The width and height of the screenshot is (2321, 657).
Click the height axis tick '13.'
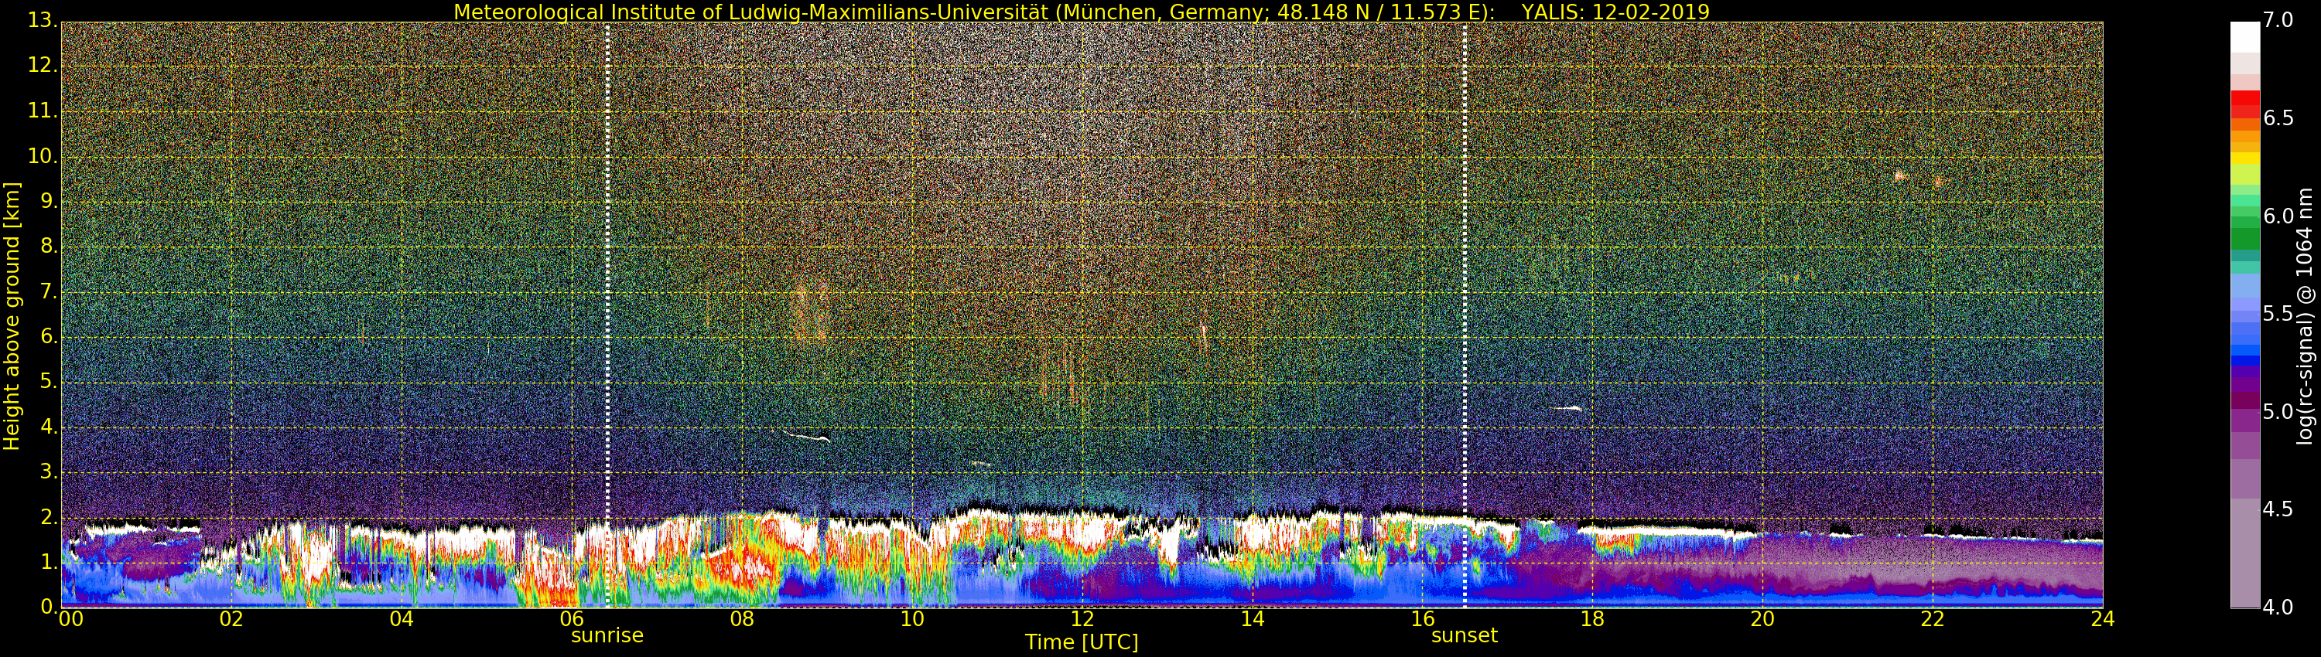[x=43, y=21]
